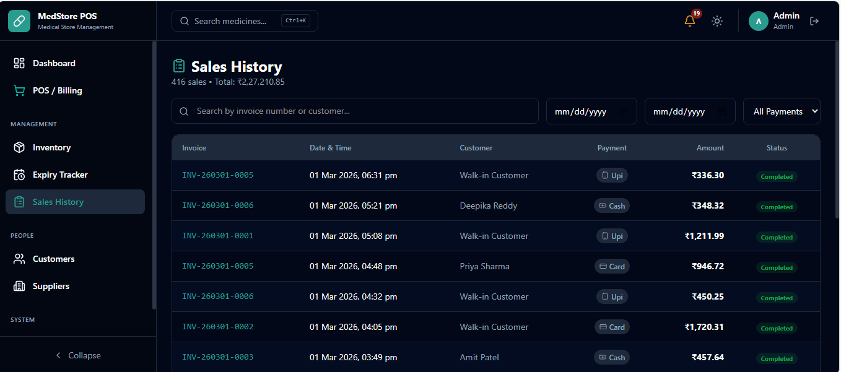This screenshot has width=841, height=372.
Task: Click the invoice search input field
Action: (359, 111)
